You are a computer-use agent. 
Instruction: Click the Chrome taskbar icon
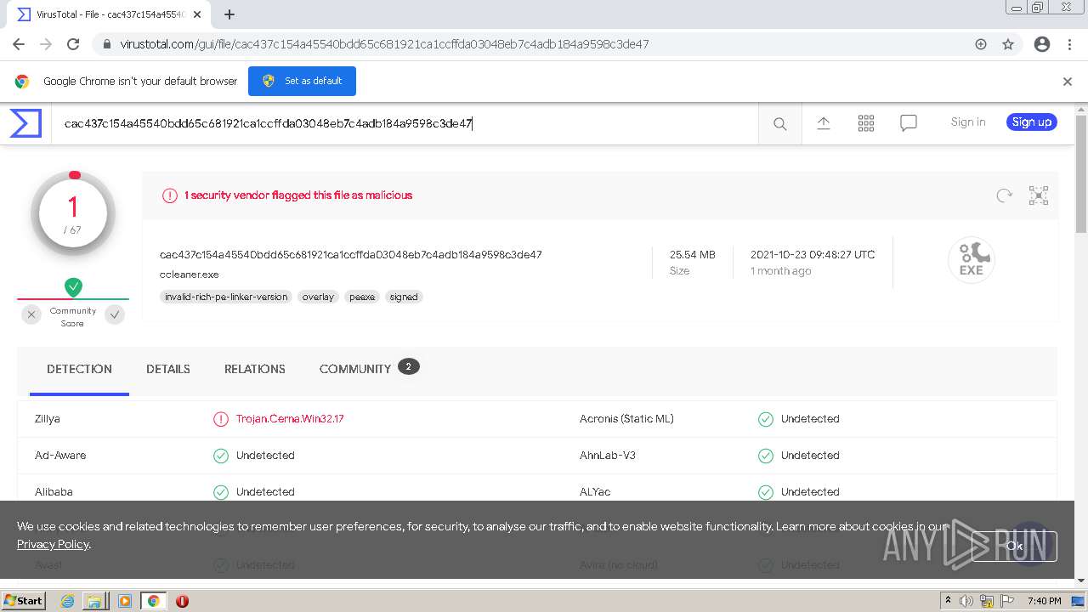tap(153, 601)
